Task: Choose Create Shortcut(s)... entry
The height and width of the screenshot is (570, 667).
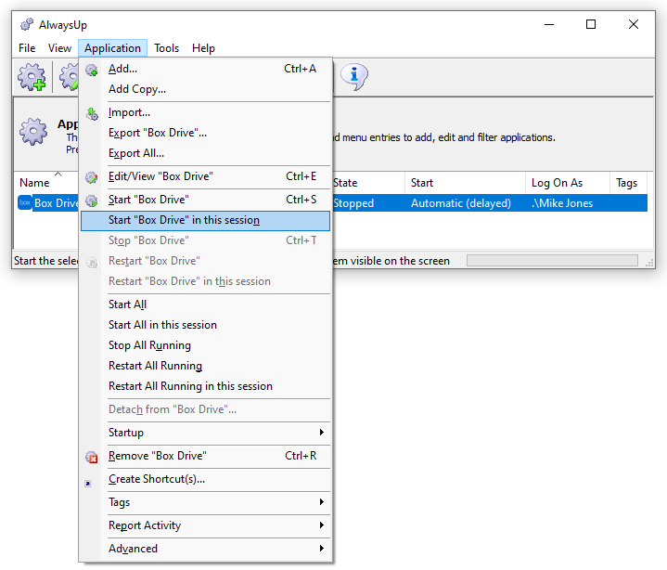Action: click(205, 479)
